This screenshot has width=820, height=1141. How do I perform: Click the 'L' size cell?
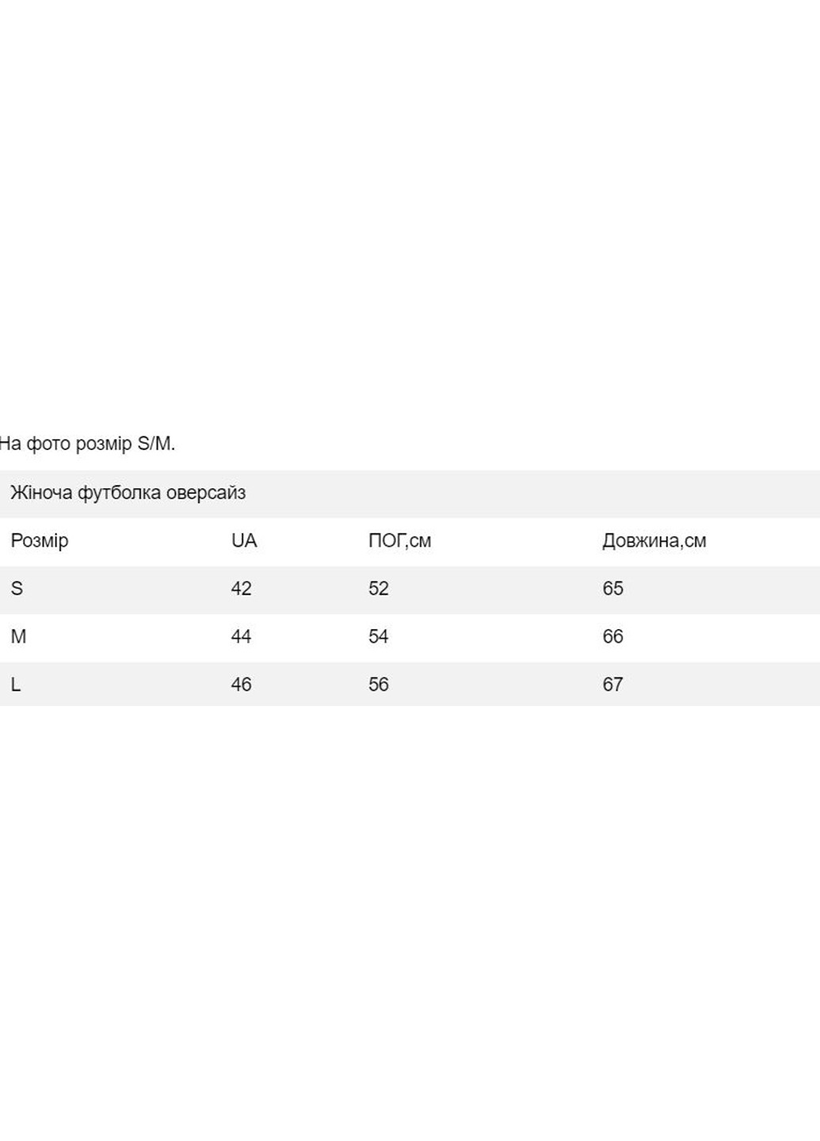click(x=16, y=685)
